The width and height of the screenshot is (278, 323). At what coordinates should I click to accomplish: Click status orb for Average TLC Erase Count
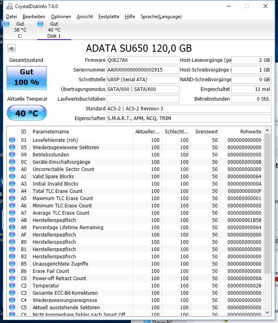pos(12,213)
